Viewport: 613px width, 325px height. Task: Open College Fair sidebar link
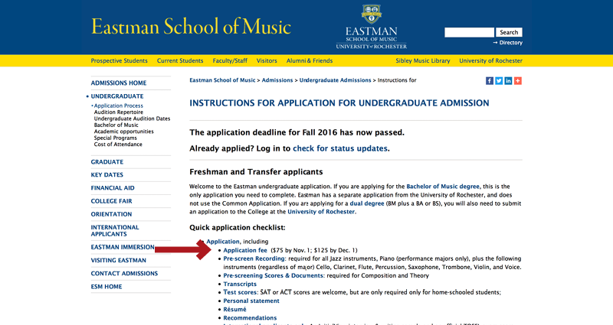tap(111, 201)
